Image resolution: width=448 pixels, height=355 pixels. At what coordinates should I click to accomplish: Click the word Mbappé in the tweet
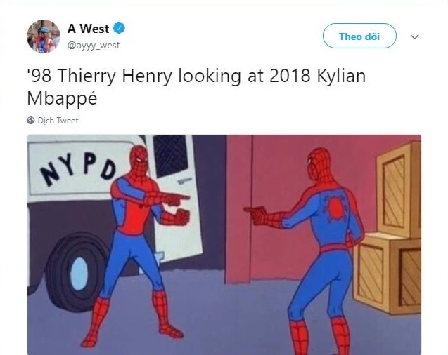click(x=62, y=99)
